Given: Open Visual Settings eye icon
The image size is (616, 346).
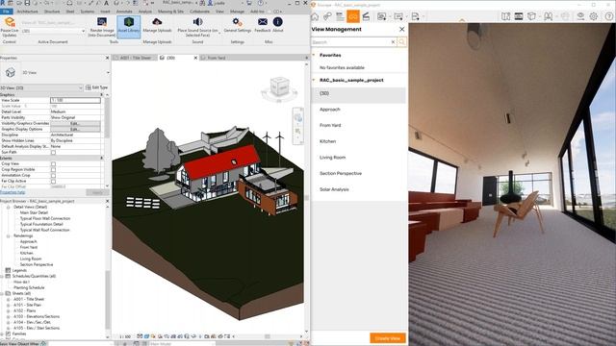Looking at the screenshot, I should pos(580,16).
